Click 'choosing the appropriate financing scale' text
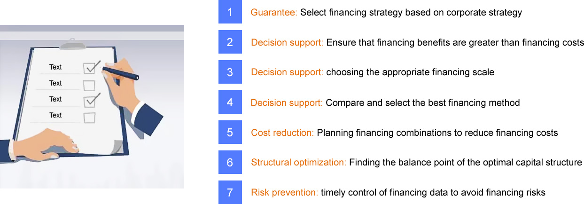This screenshot has height=204, width=584. coord(410,73)
